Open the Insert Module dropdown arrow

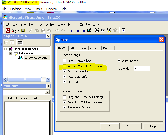point(18,31)
